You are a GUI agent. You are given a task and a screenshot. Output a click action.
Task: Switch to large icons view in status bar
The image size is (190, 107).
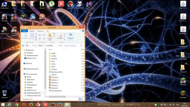83,99
